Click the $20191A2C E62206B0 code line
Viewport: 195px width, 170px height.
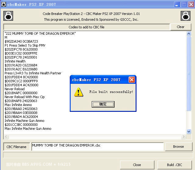pyautogui.click(x=21, y=69)
